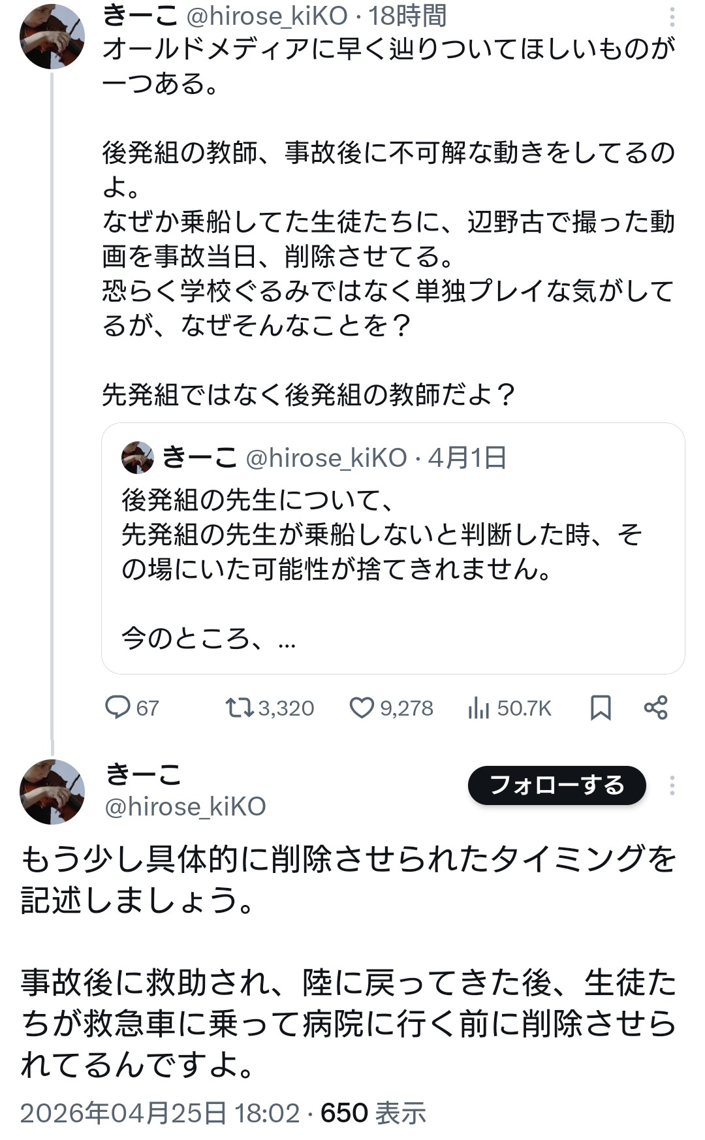Tap the 650 表示 view count
The height and width of the screenshot is (1140, 705).
pos(373,1113)
